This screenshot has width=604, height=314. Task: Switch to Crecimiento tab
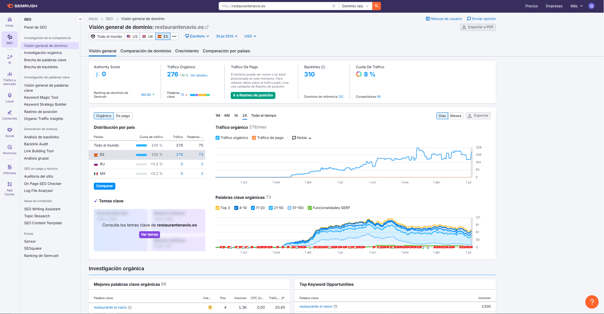pyautogui.click(x=187, y=51)
